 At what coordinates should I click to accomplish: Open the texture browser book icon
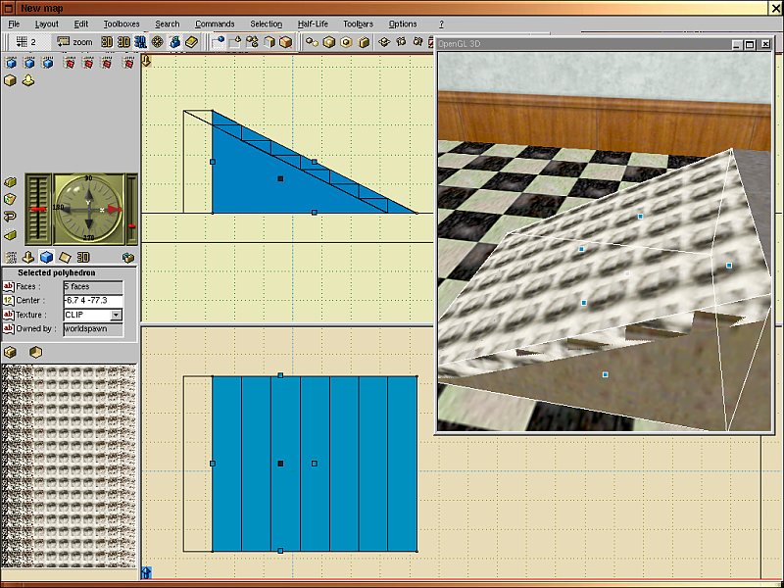click(191, 42)
